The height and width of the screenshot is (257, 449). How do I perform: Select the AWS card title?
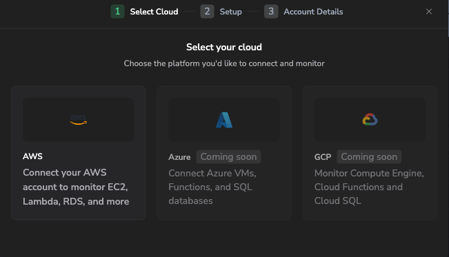point(32,156)
